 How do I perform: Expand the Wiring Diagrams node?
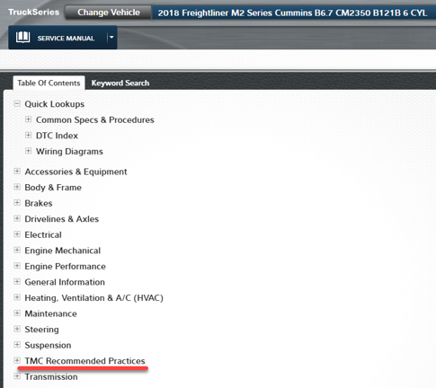click(x=28, y=151)
